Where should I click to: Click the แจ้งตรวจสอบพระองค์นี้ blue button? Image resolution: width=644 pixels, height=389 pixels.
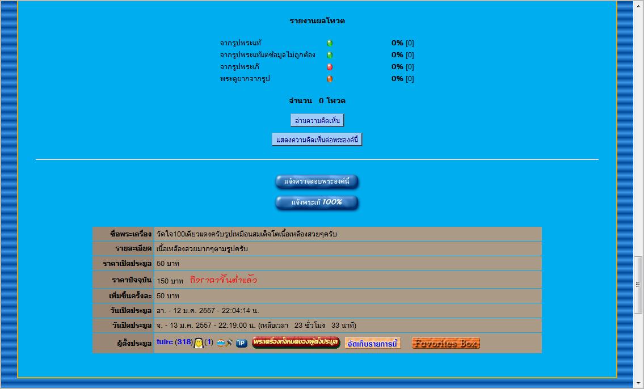[x=317, y=181]
